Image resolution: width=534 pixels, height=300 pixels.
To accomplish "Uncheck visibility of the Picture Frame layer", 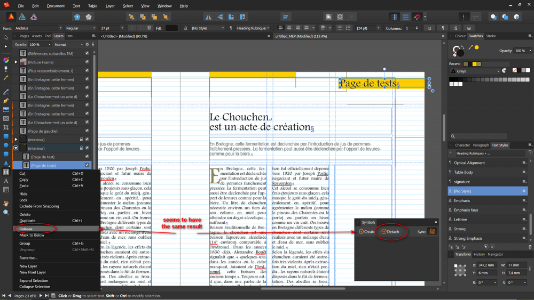I will point(87,62).
